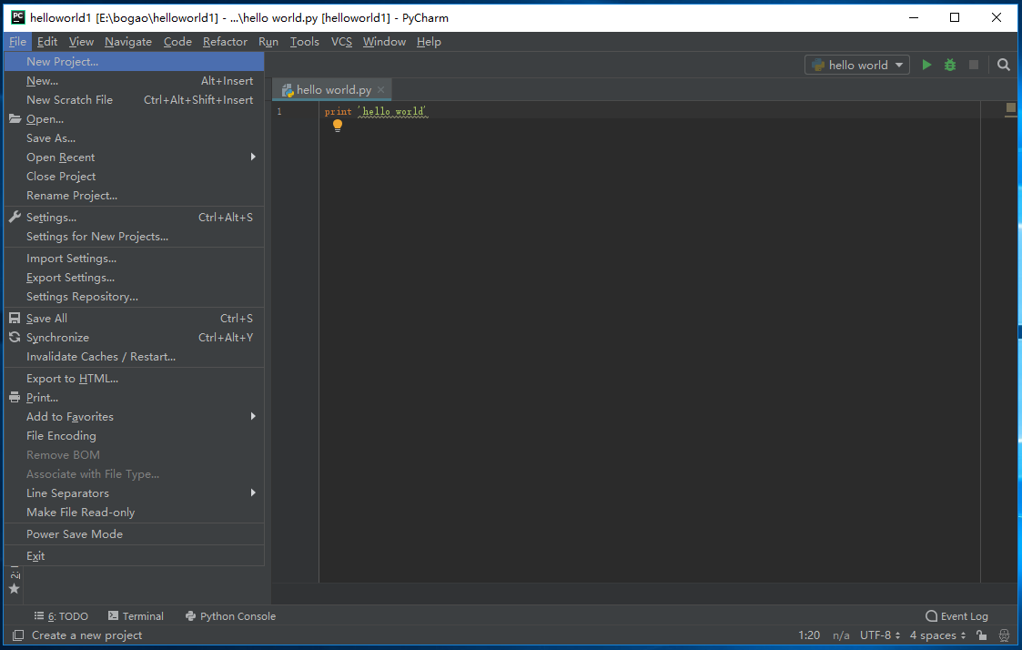
Task: Select the hello world.py editor tab
Action: (x=332, y=90)
